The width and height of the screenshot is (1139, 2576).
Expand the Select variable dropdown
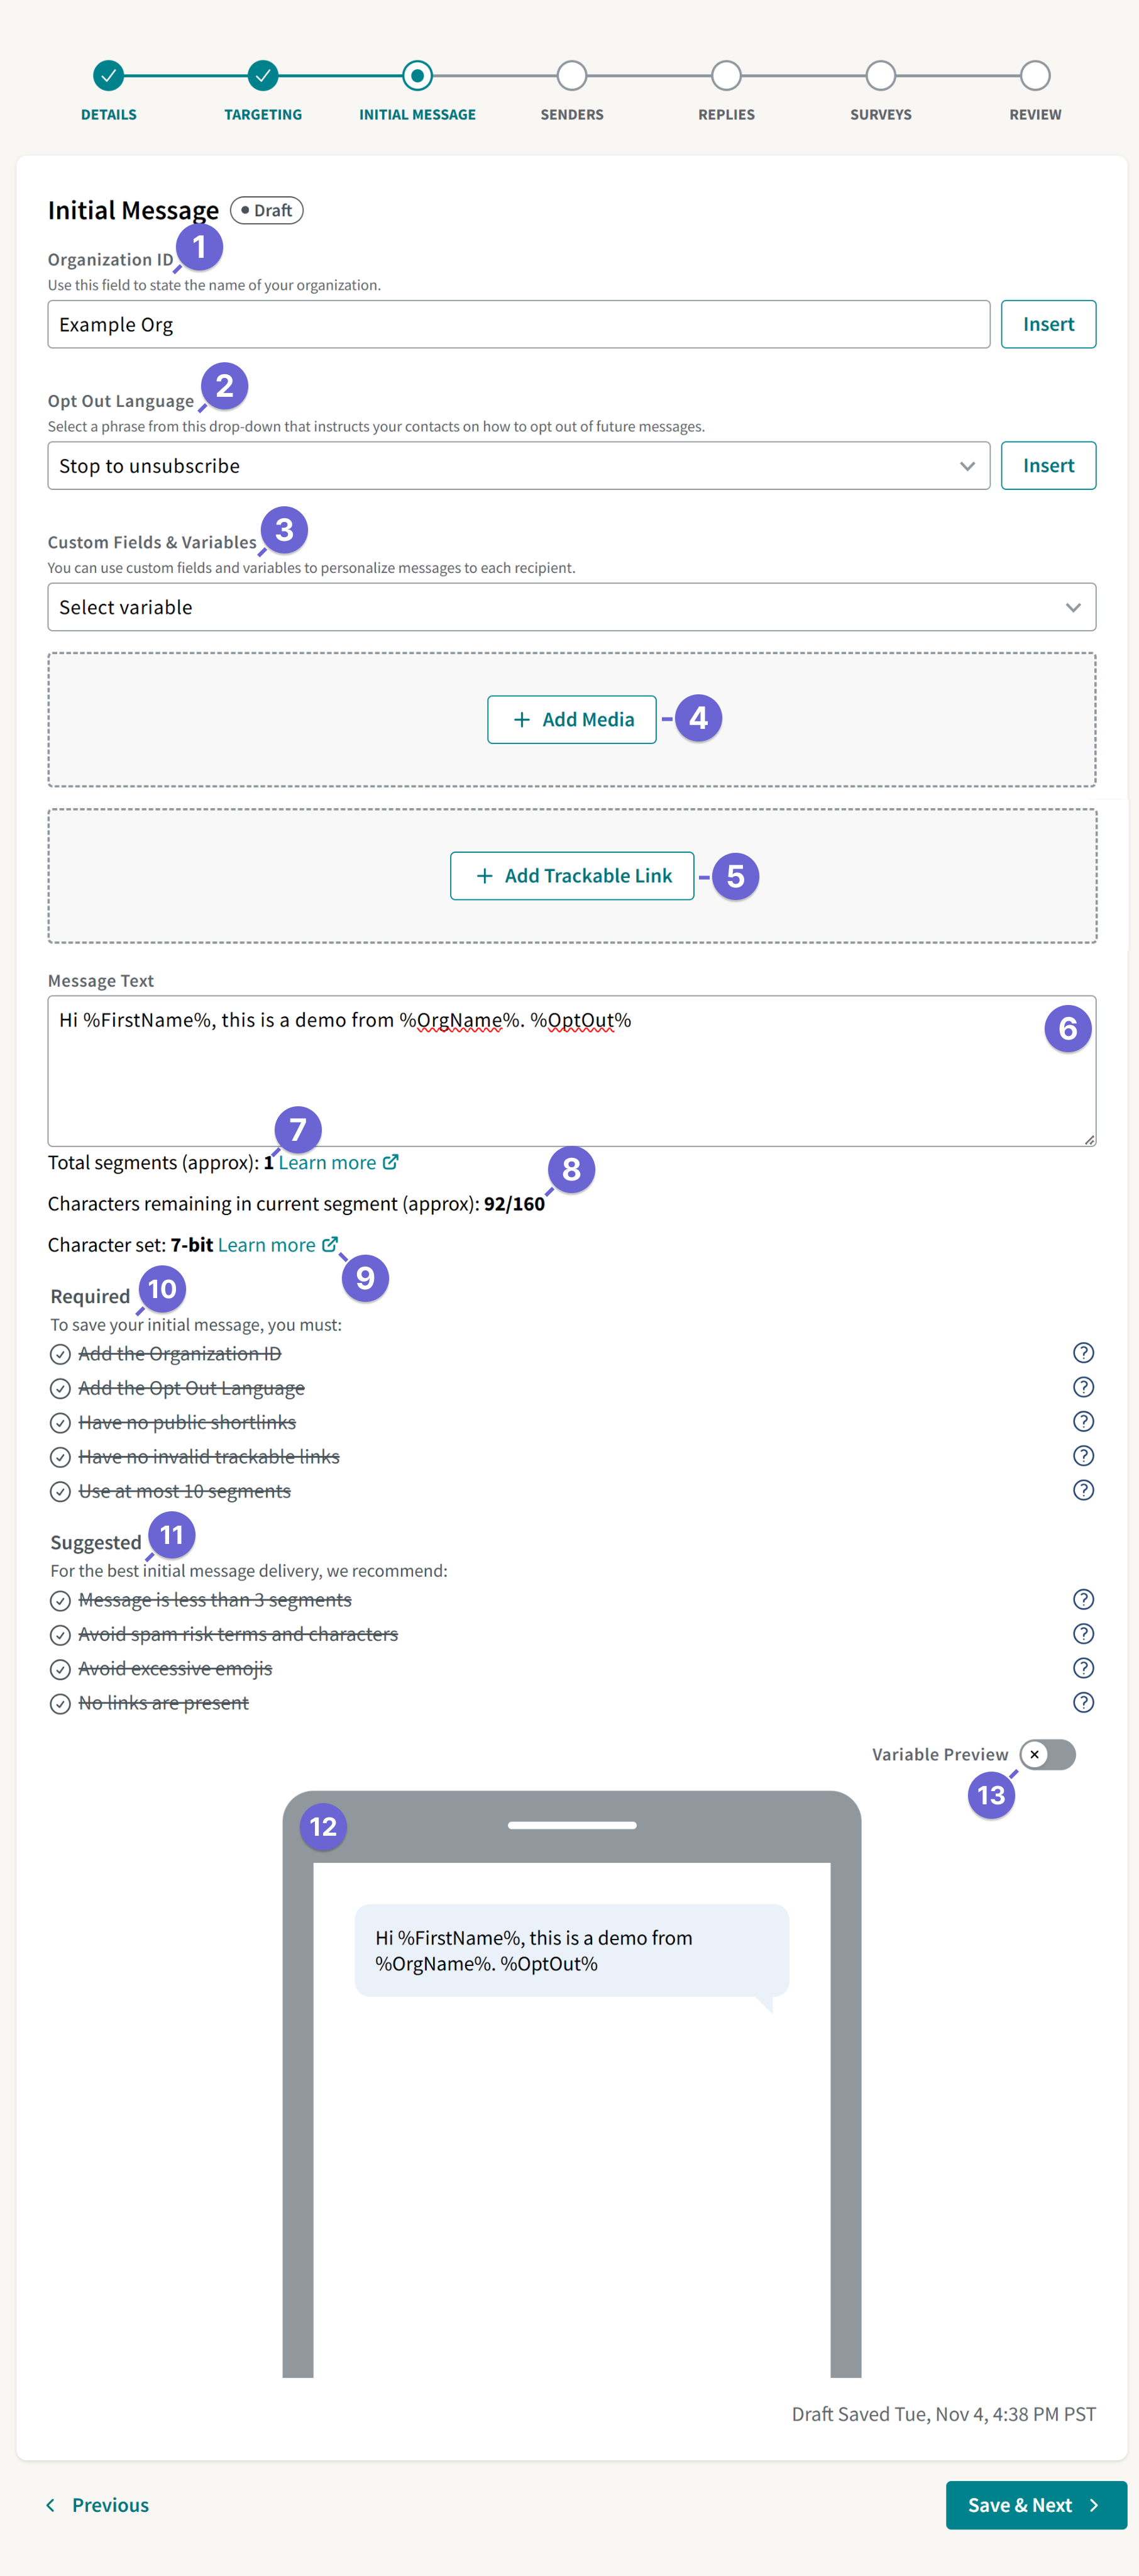coord(1073,606)
